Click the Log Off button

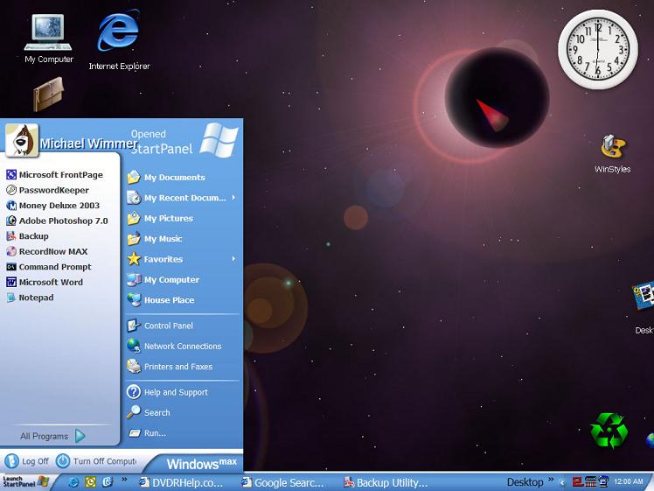click(27, 461)
